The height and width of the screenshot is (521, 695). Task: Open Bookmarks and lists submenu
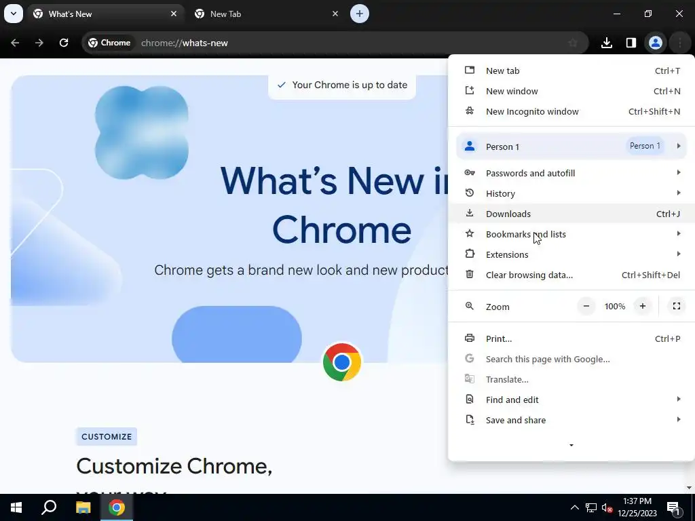tap(571, 234)
